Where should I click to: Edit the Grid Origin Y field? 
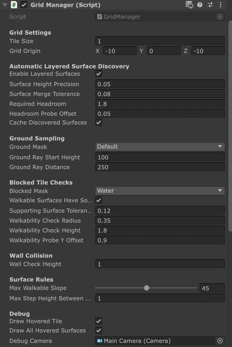tap(164, 51)
